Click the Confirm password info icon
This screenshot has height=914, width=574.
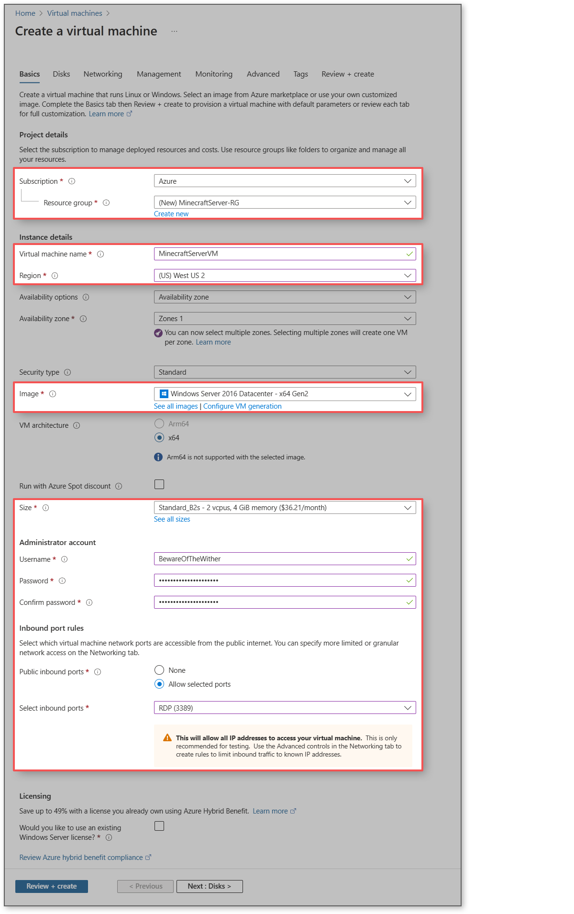(x=89, y=602)
